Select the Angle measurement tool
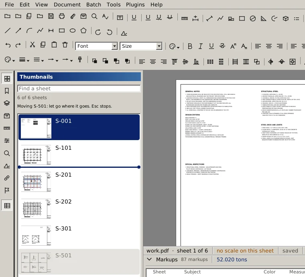Screen dimensions: 305x277 [x=263, y=18]
